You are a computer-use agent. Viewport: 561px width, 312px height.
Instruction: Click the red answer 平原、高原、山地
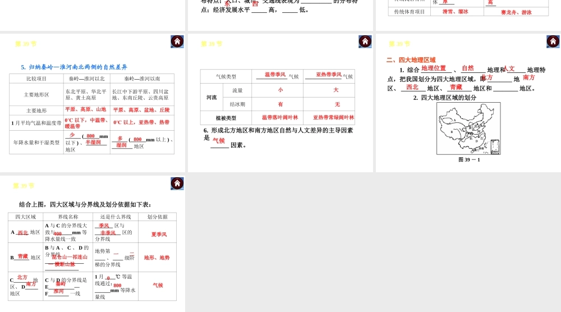point(85,109)
